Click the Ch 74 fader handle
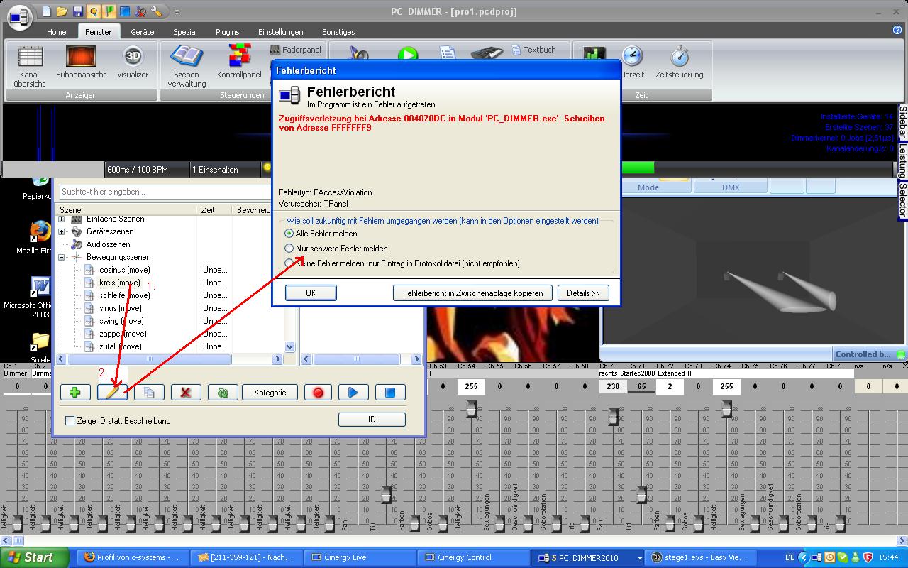The image size is (908, 568). pyautogui.click(x=726, y=408)
